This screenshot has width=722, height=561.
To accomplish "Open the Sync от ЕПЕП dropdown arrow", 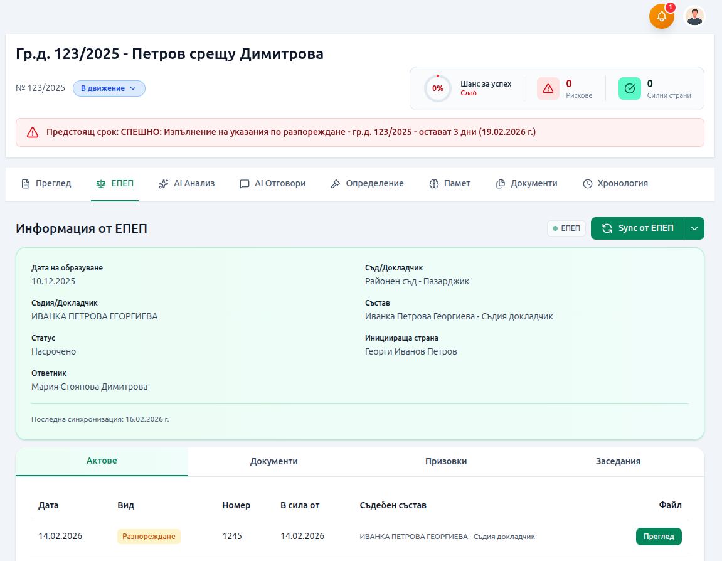I will tap(696, 228).
